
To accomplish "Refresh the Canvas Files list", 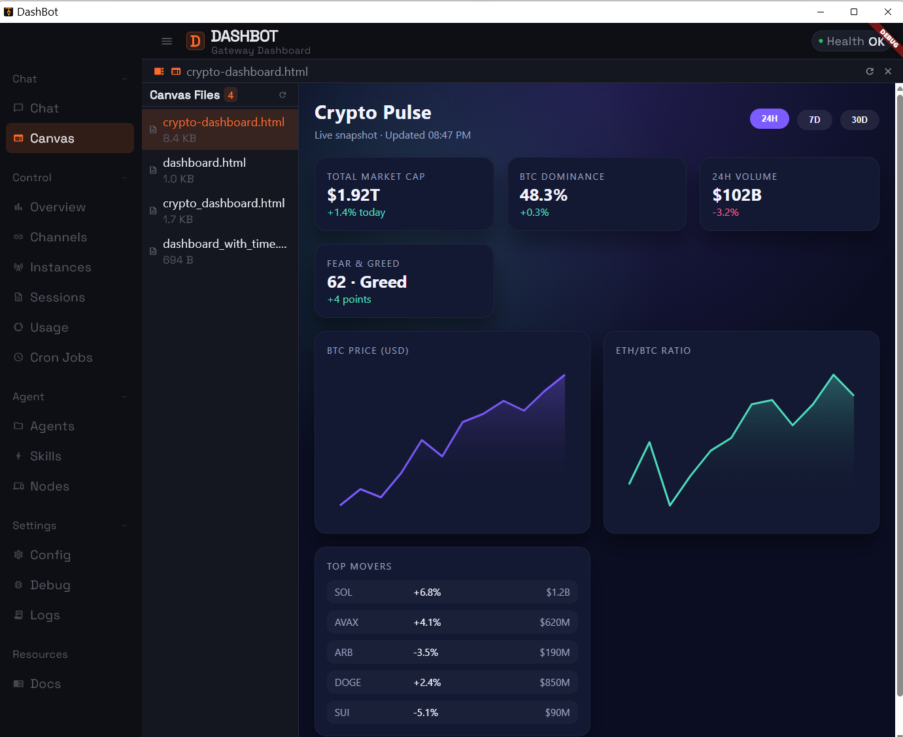I will 282,95.
